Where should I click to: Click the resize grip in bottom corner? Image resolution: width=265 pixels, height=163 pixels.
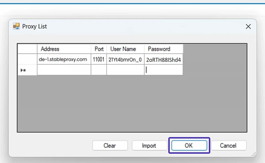(x=253, y=155)
